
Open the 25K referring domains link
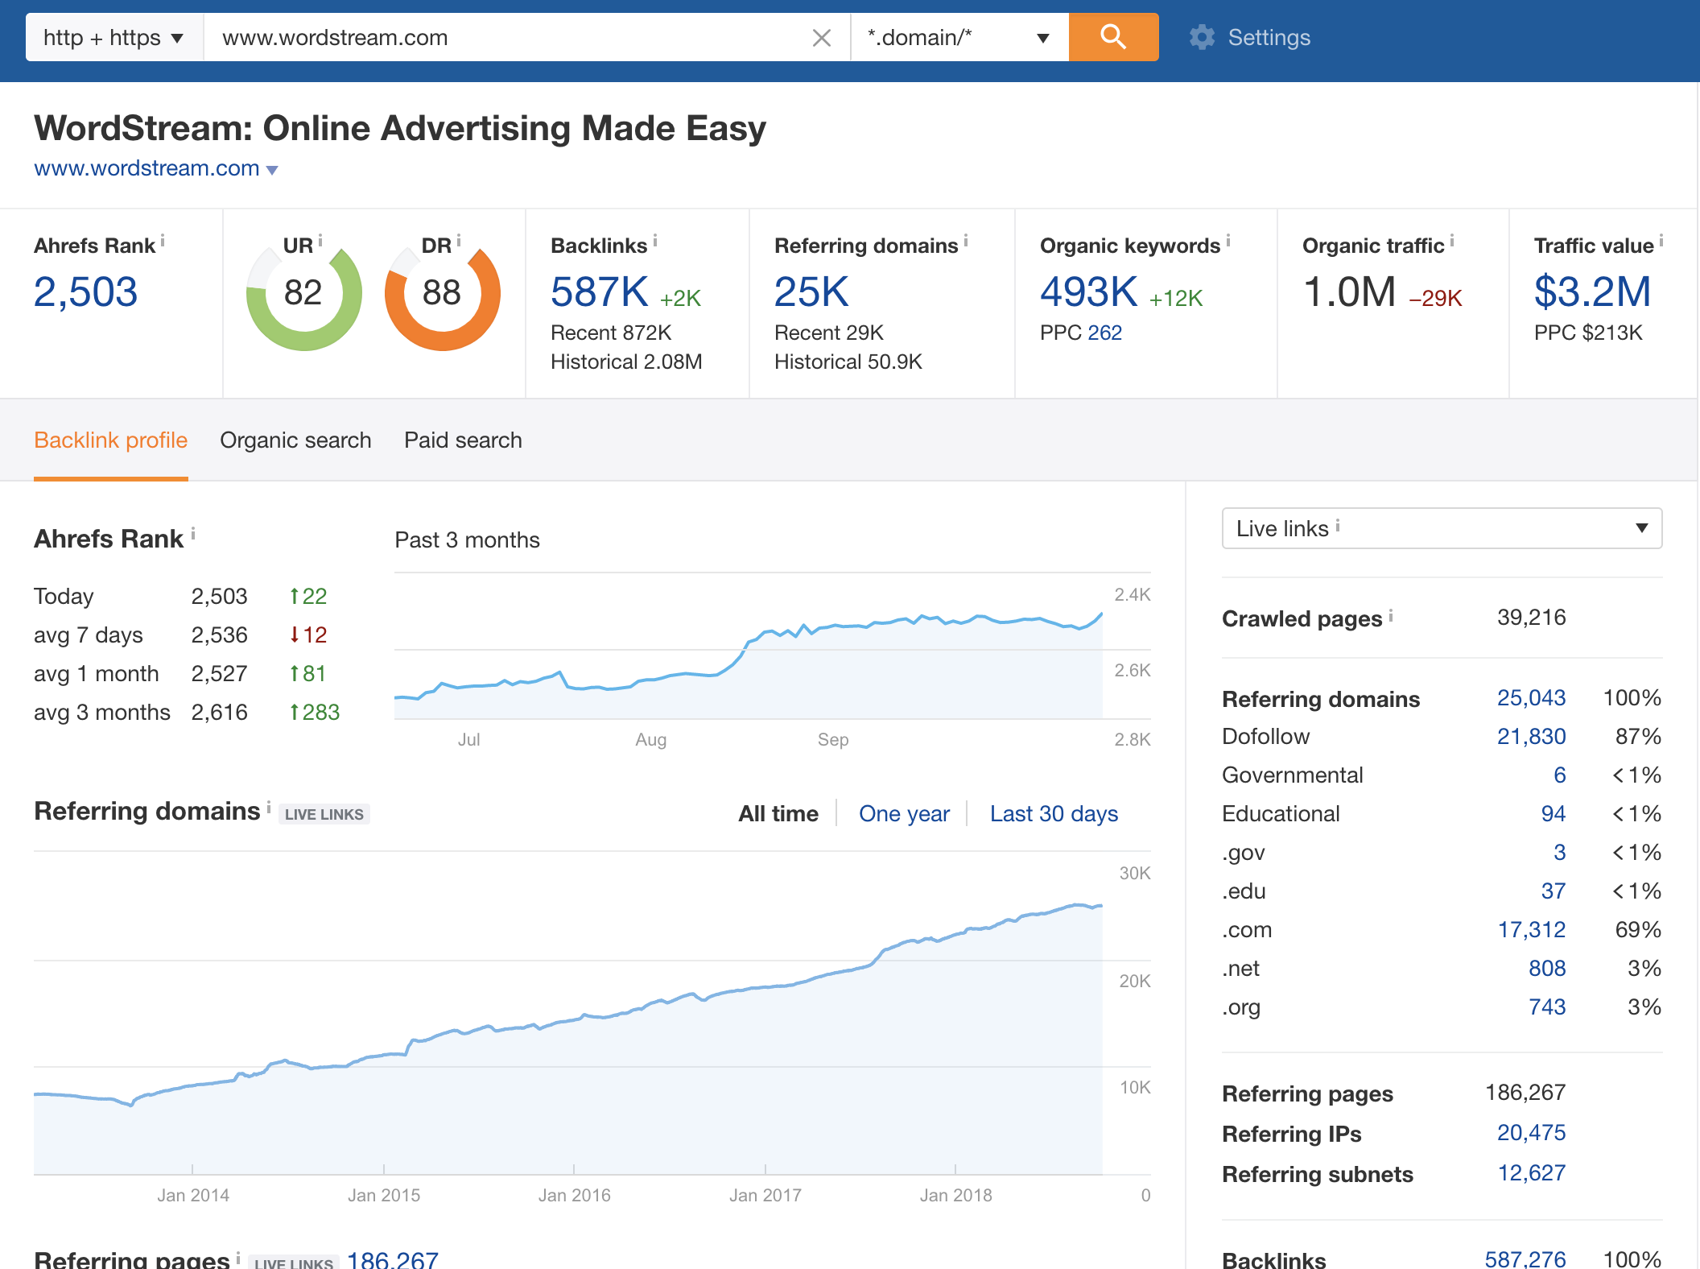coord(811,291)
